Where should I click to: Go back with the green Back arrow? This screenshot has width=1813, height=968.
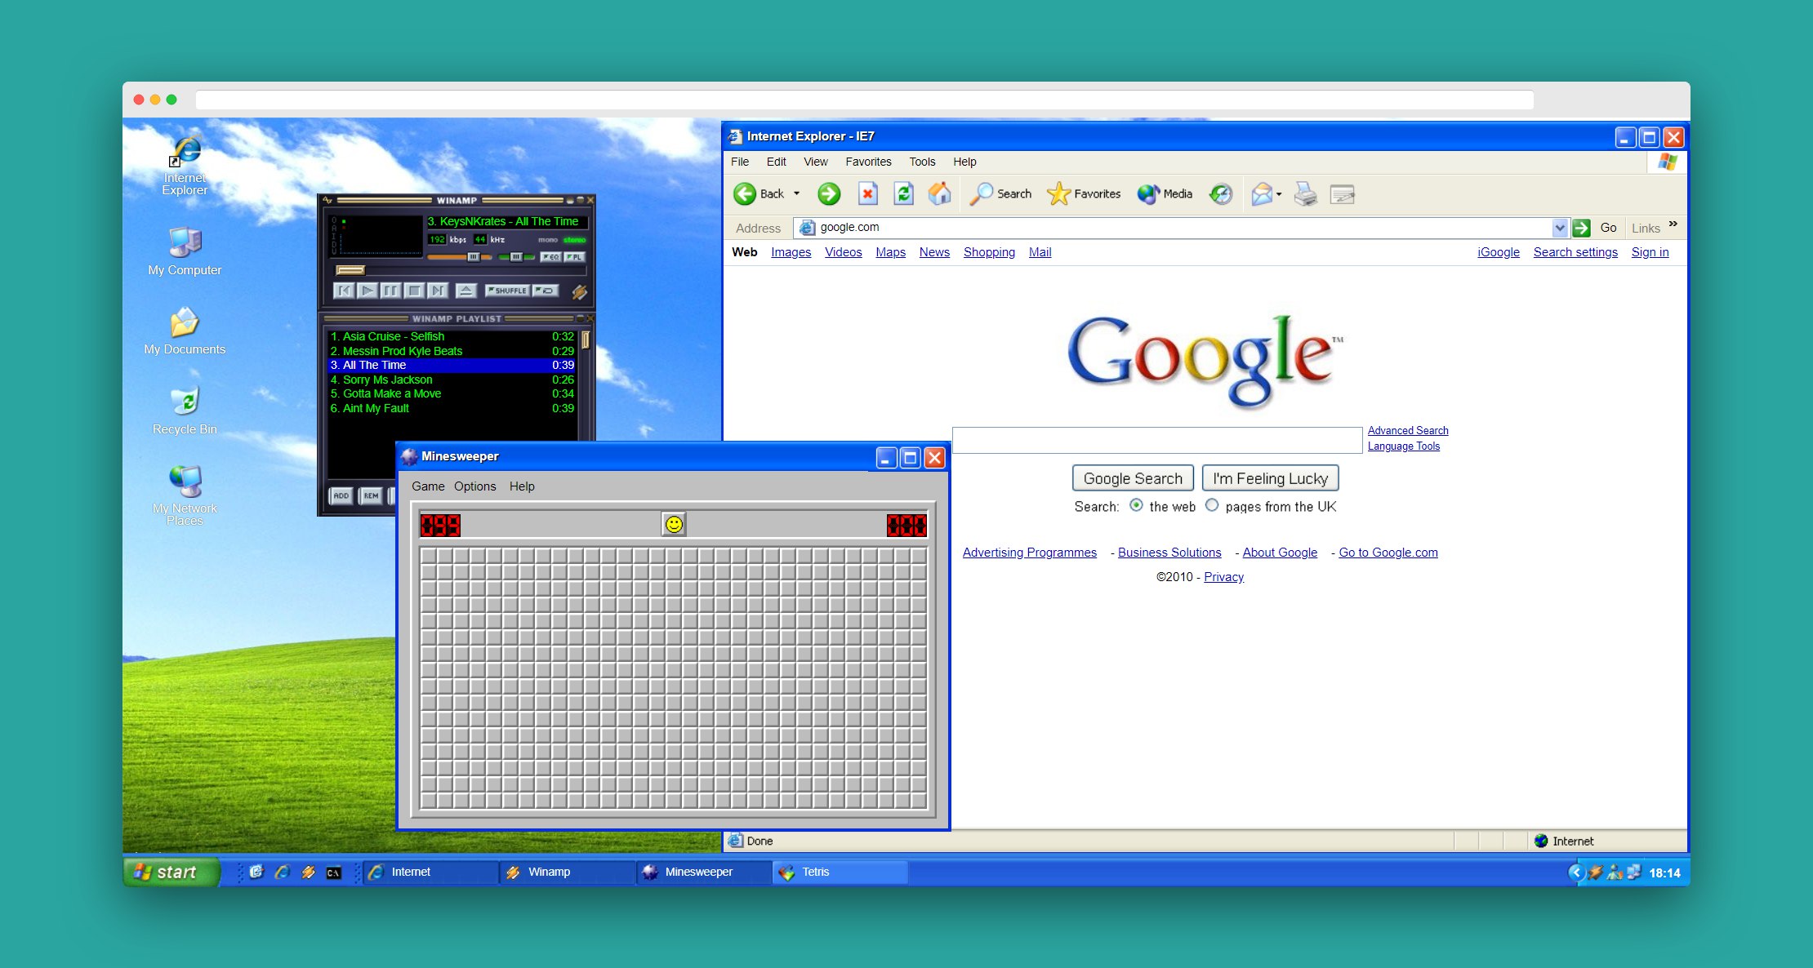(745, 193)
